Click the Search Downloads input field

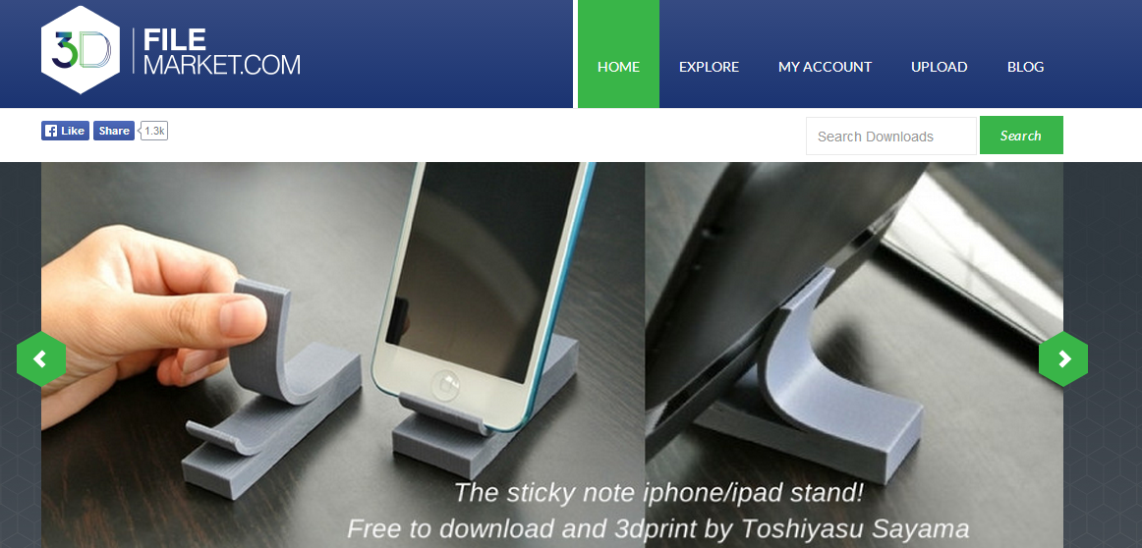pyautogui.click(x=890, y=137)
